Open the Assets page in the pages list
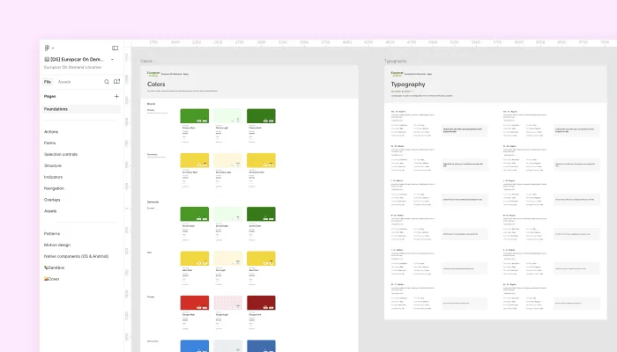 pos(50,211)
